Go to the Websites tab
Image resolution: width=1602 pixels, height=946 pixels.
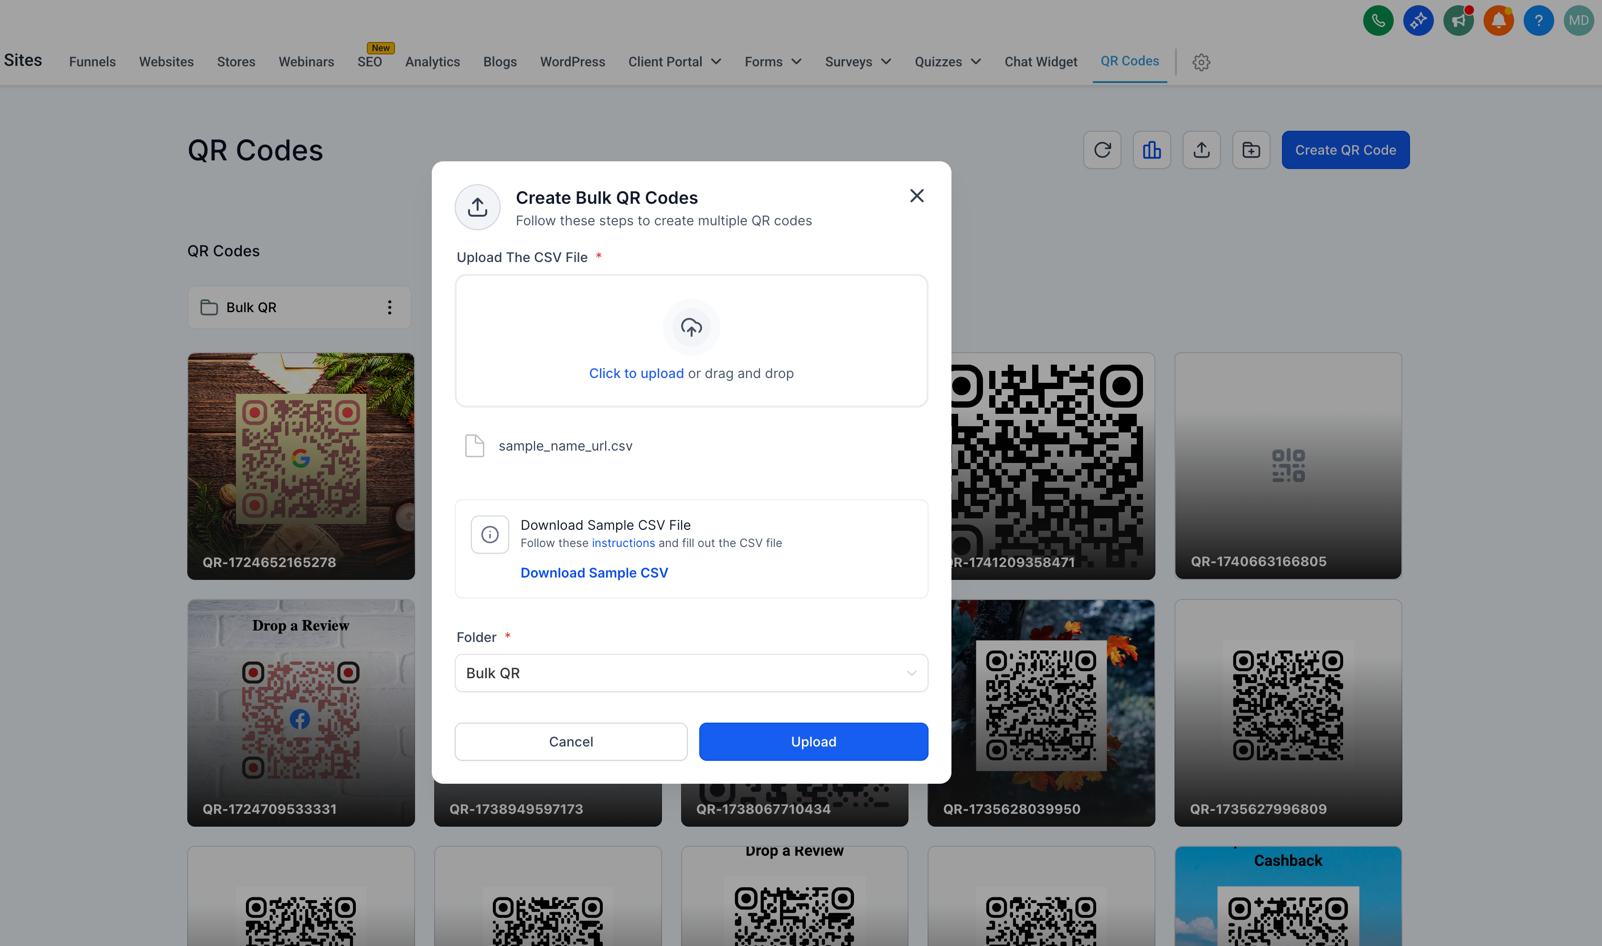166,62
